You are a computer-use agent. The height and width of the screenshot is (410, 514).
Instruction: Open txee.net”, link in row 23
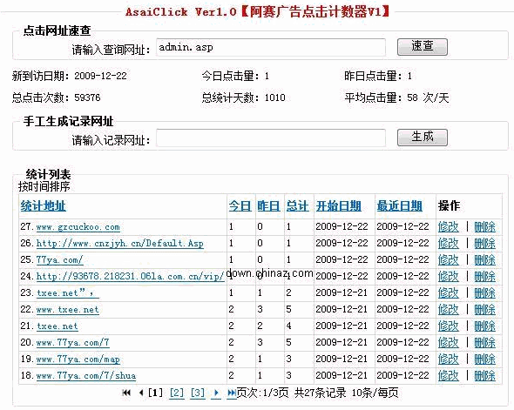[x=68, y=292]
